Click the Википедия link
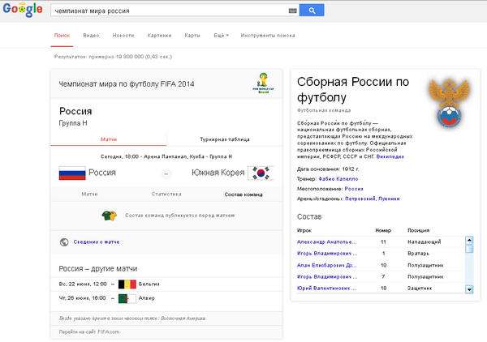 pos(390,157)
